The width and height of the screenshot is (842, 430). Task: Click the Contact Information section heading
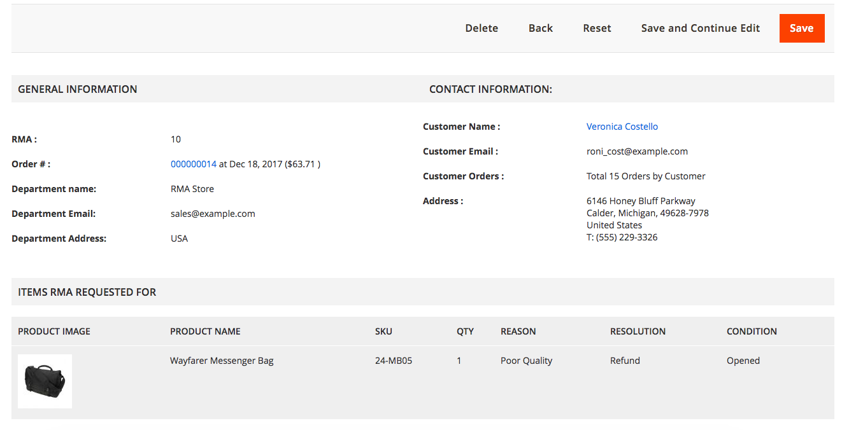click(x=490, y=89)
